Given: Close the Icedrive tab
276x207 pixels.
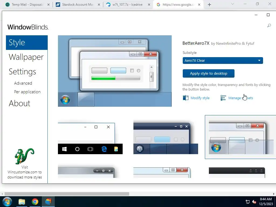Looking at the screenshot, I should pos(149,5).
